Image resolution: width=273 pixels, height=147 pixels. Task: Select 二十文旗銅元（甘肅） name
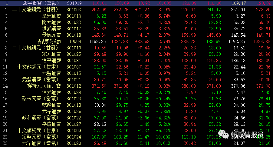(x=35, y=48)
